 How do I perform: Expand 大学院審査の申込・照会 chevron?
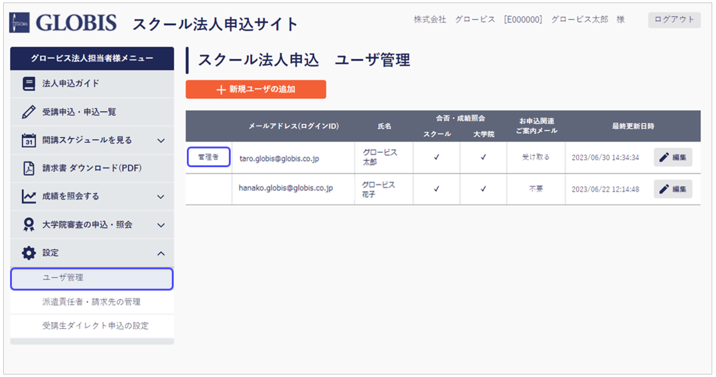pos(161,225)
